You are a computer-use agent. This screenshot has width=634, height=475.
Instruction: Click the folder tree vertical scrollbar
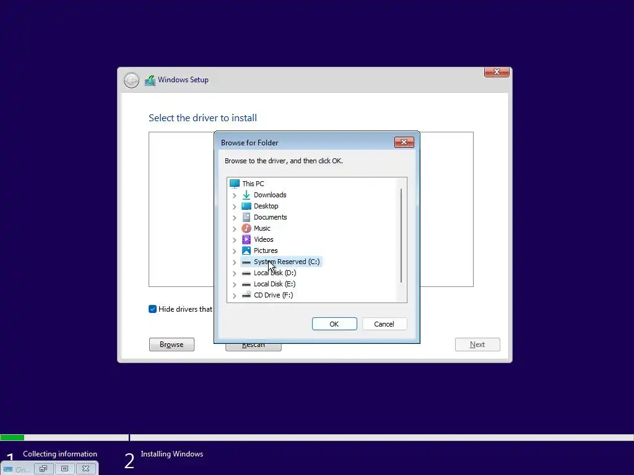coord(401,236)
